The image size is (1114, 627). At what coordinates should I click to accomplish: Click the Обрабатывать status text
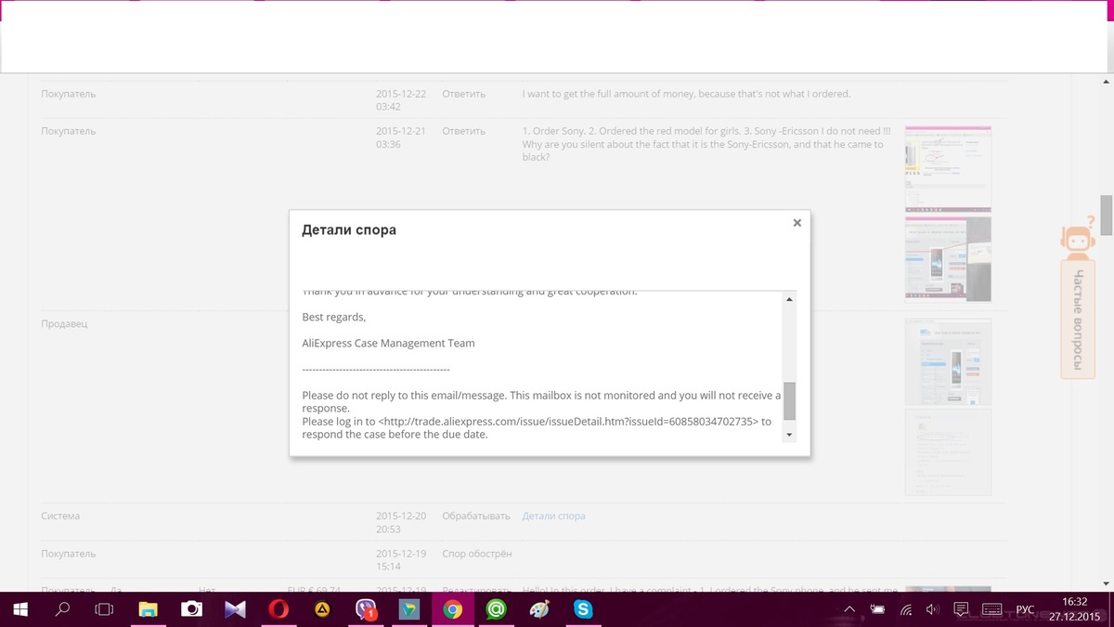click(x=476, y=516)
